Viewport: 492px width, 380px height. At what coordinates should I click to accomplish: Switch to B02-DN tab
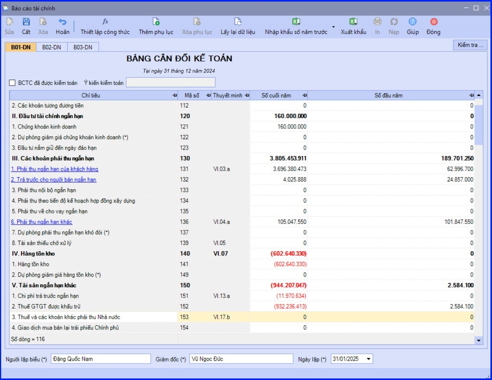point(52,47)
